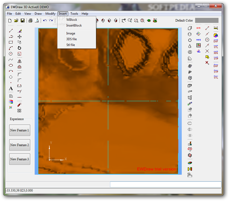Select the Sphere 3D solid icon
Image resolution: width=229 pixels, height=201 pixels.
(x=190, y=40)
